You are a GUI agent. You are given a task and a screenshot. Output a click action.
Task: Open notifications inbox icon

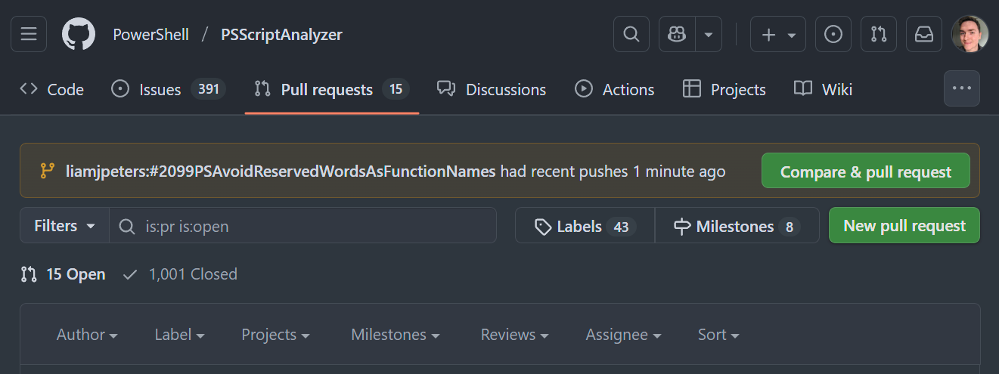point(924,35)
